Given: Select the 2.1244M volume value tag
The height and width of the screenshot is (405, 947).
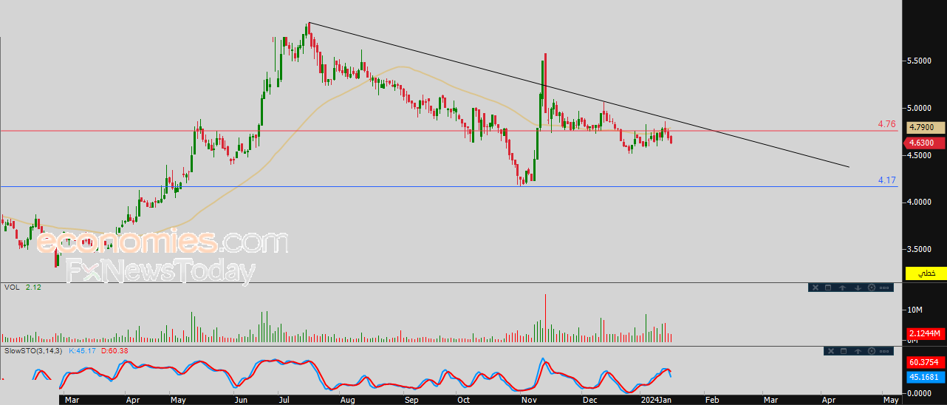Looking at the screenshot, I should point(926,334).
